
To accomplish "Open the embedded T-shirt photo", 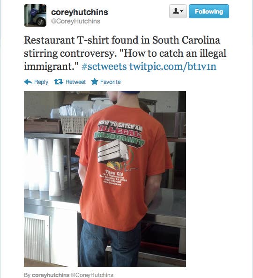I will pyautogui.click(x=105, y=179).
